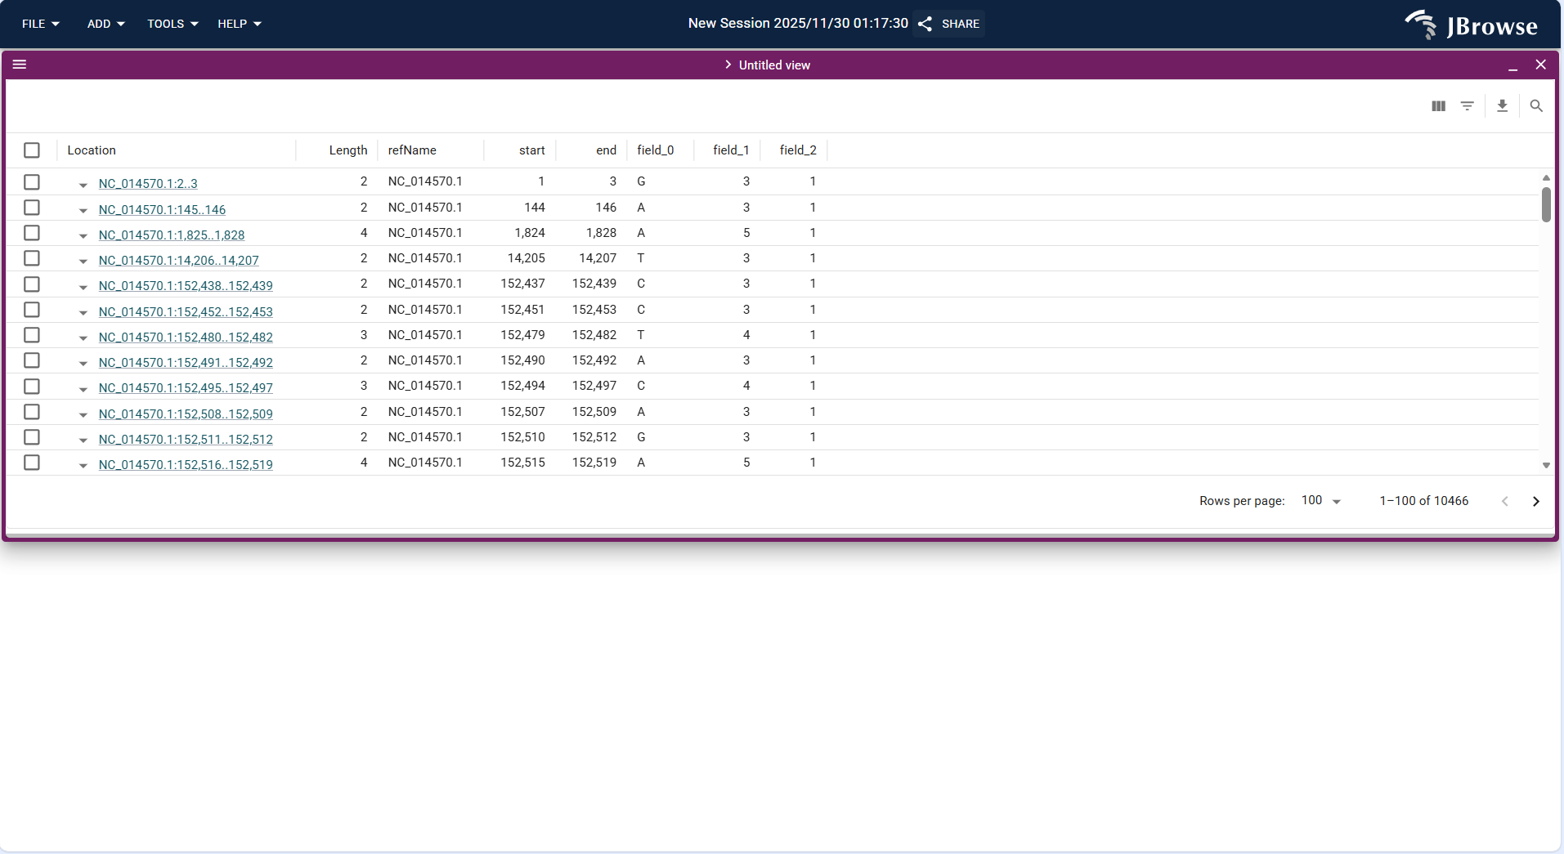Expand details for row NC_014570.1:145..146
Image resolution: width=1564 pixels, height=854 pixels.
click(83, 210)
